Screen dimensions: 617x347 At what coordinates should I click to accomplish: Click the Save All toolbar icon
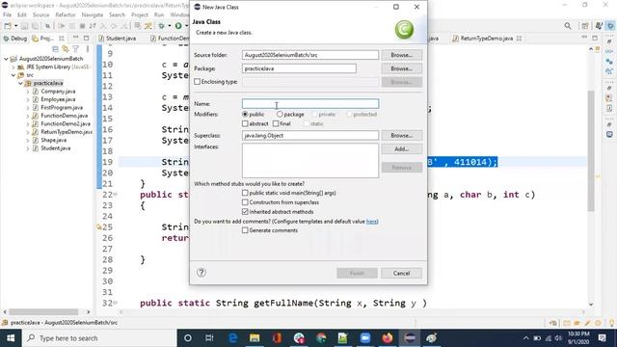pos(35,26)
